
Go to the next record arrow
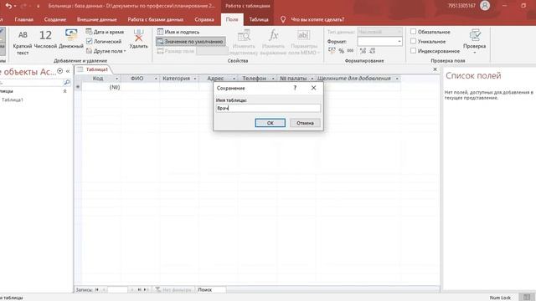point(132,290)
